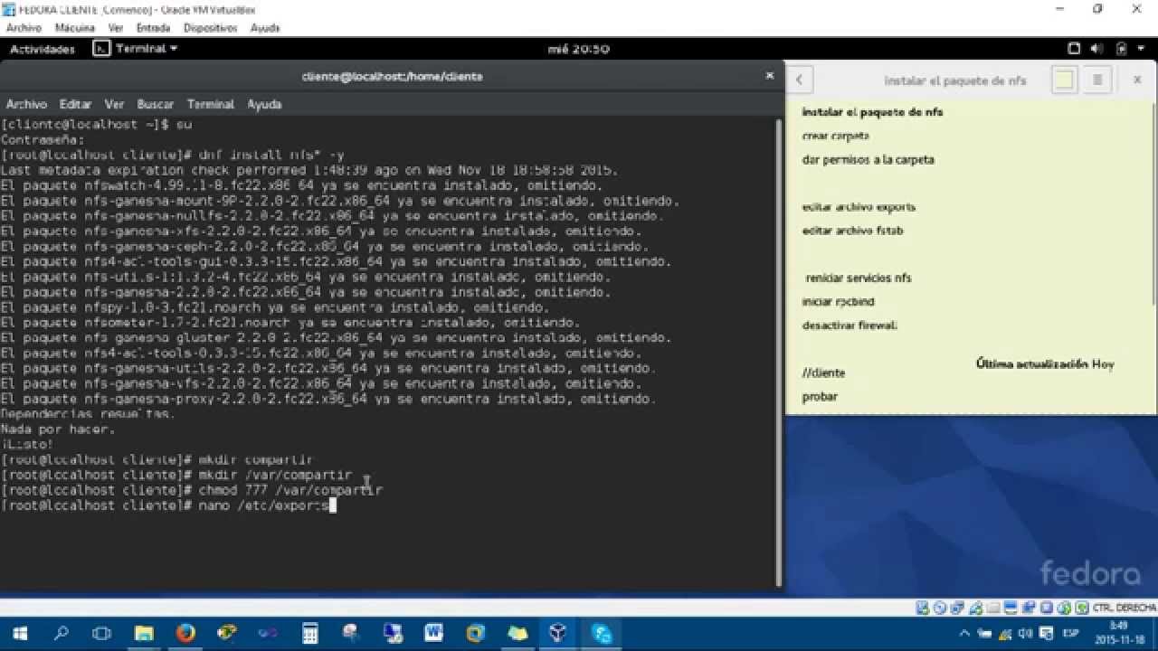Click the GNOME volume indicator icon
This screenshot has width=1158, height=651.
coord(1096,49)
